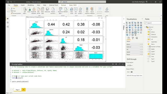
Task: Open the Data / Drill tab
Action: [73, 5]
